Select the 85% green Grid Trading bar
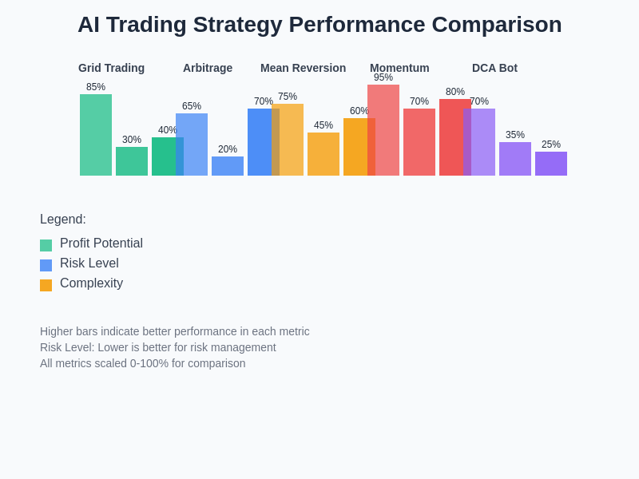 pyautogui.click(x=96, y=135)
